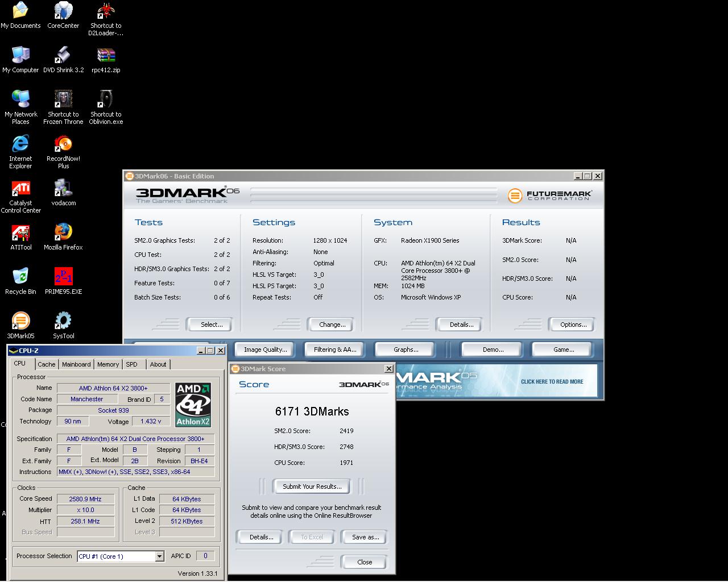728x582 pixels.
Task: Open the 3DMark05 desktop shortcut
Action: coord(20,321)
